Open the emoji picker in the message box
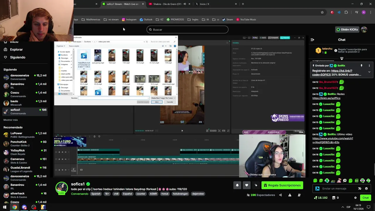 [x=366, y=188]
